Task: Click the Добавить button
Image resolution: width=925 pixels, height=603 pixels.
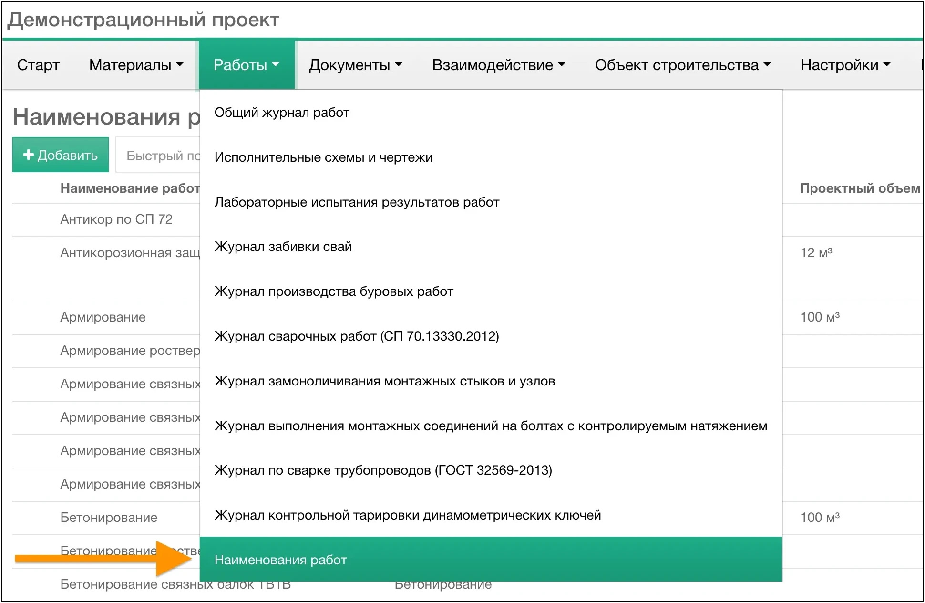Action: [x=60, y=154]
